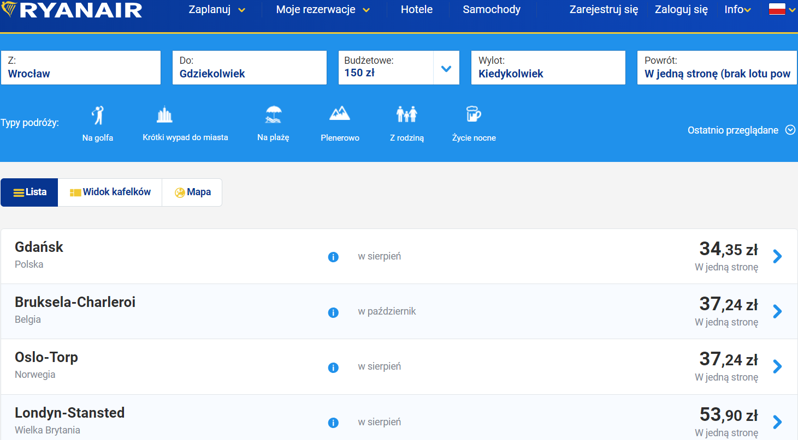798x440 pixels.
Task: Open the budget amount dropdown arrow
Action: [x=446, y=68]
